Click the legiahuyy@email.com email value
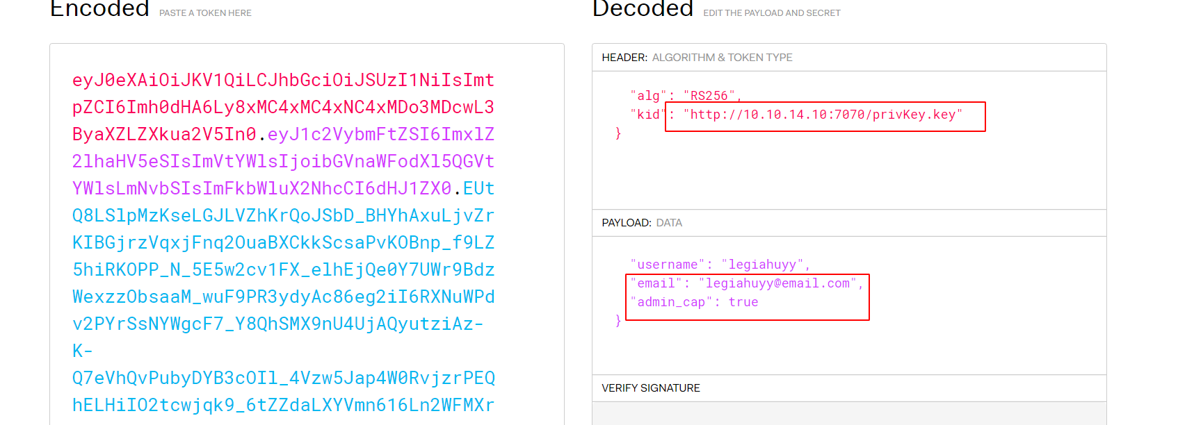The height and width of the screenshot is (425, 1178). 777,283
